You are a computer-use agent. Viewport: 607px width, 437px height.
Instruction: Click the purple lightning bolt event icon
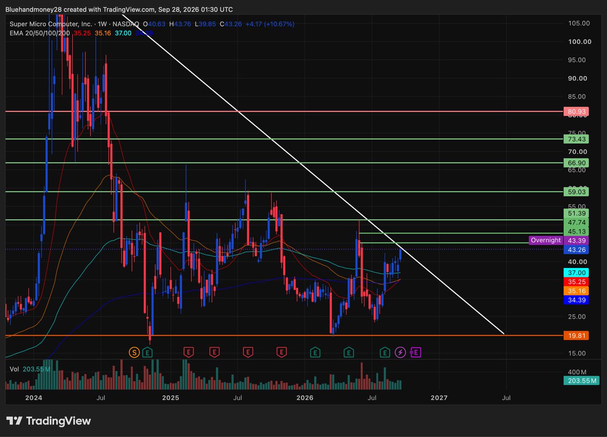click(x=401, y=352)
